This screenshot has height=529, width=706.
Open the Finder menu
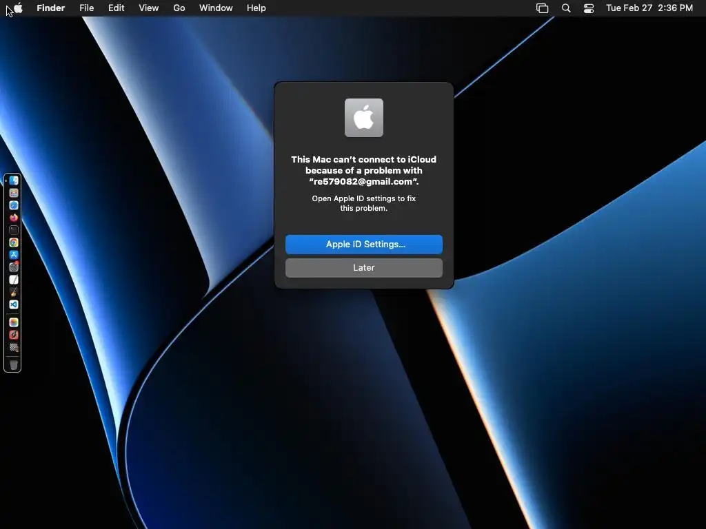coord(51,8)
